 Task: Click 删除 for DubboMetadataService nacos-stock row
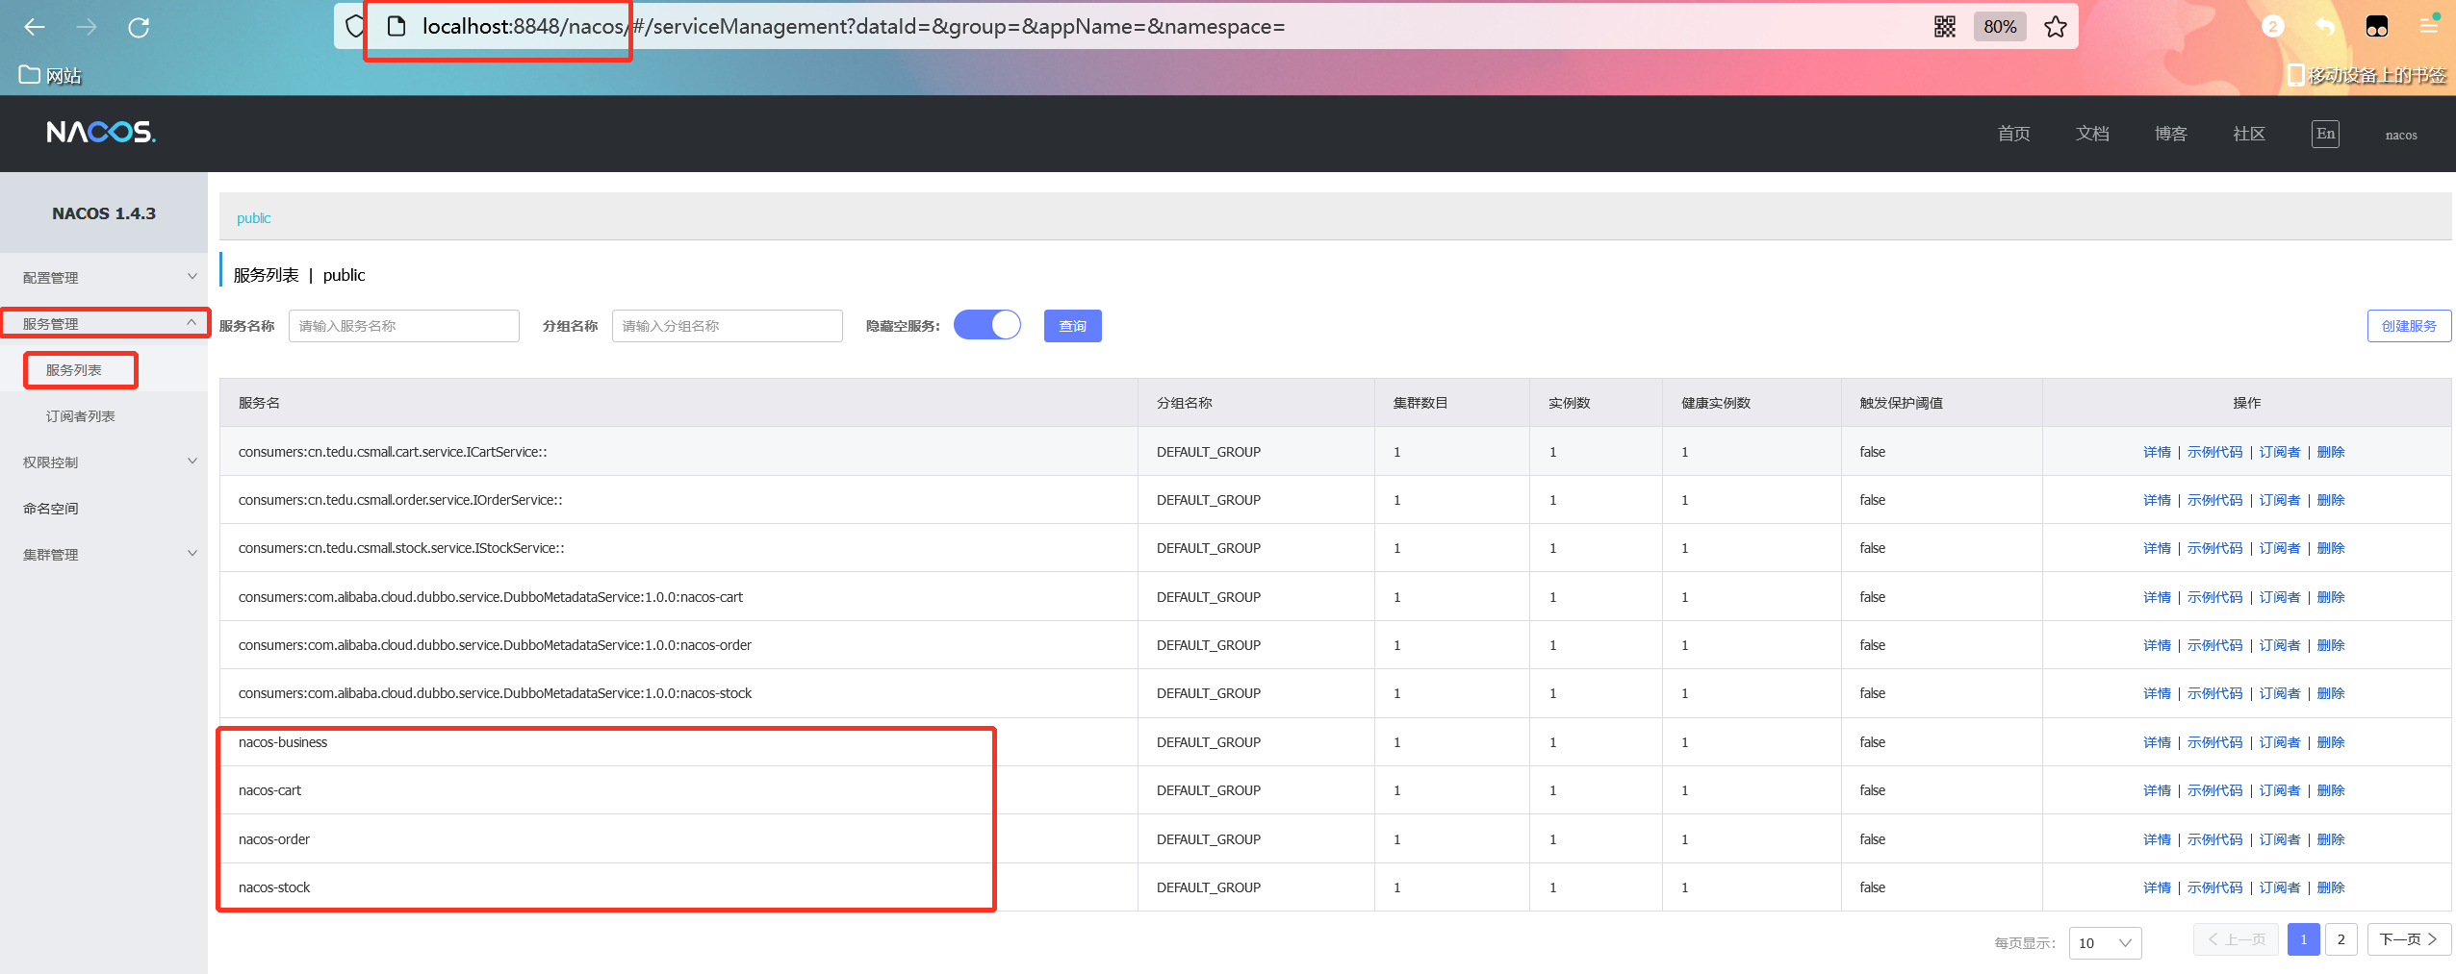[2331, 692]
